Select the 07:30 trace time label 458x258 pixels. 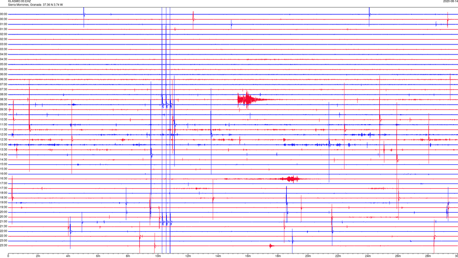(x=4, y=89)
